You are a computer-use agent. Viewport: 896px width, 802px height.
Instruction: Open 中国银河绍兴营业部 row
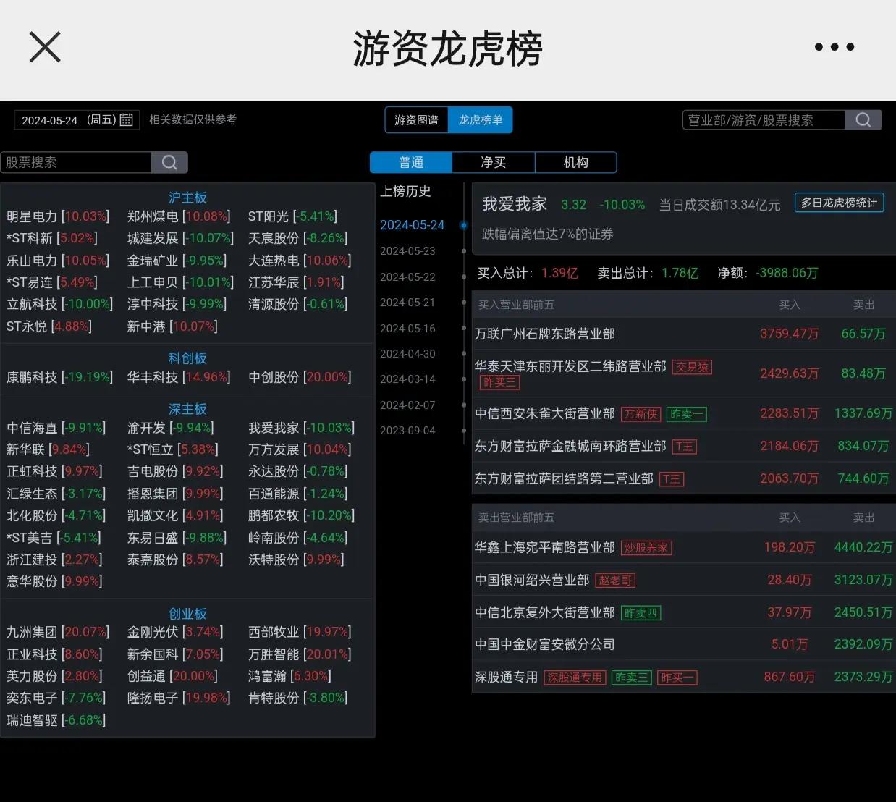click(x=684, y=580)
